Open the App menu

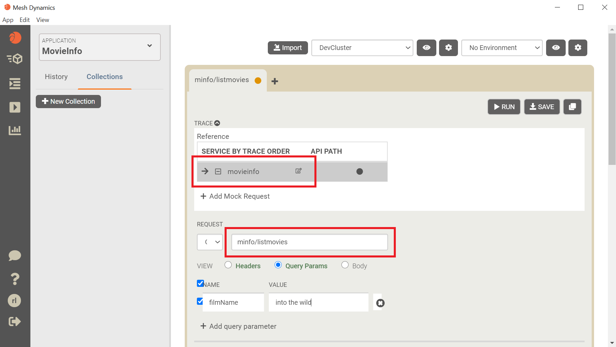pos(8,20)
